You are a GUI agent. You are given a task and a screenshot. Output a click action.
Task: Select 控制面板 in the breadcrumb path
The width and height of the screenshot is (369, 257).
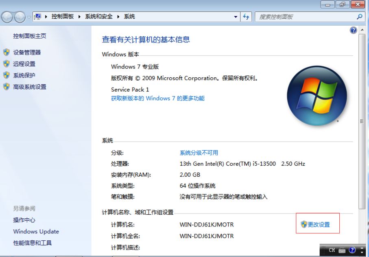tap(63, 17)
